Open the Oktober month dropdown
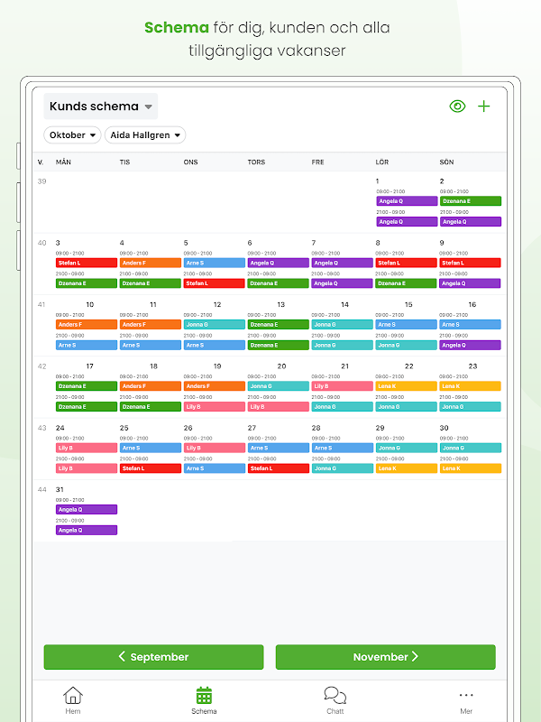This screenshot has width=541, height=722. pyautogui.click(x=72, y=134)
